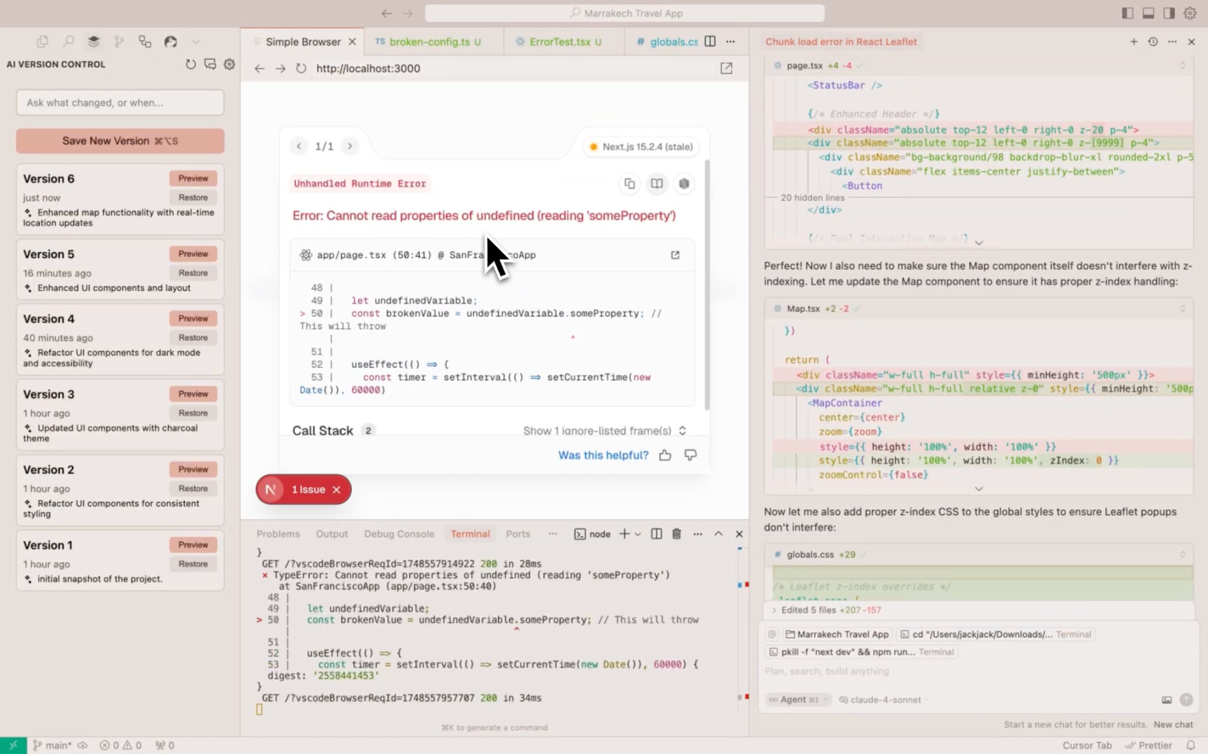Kill the terminal with the trash icon
Screen dimensions: 1208x754
[677, 534]
